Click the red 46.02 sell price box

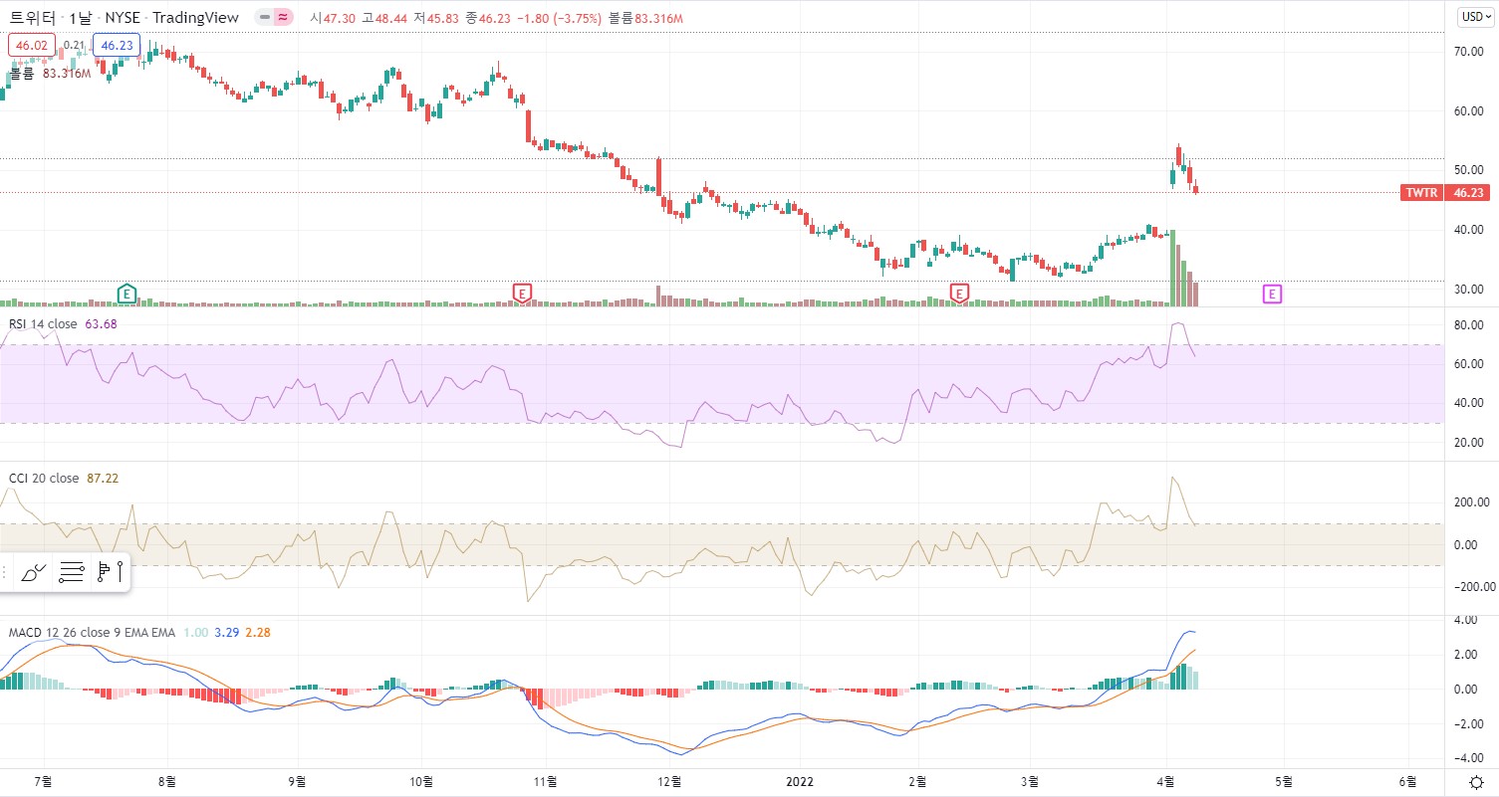[32, 45]
